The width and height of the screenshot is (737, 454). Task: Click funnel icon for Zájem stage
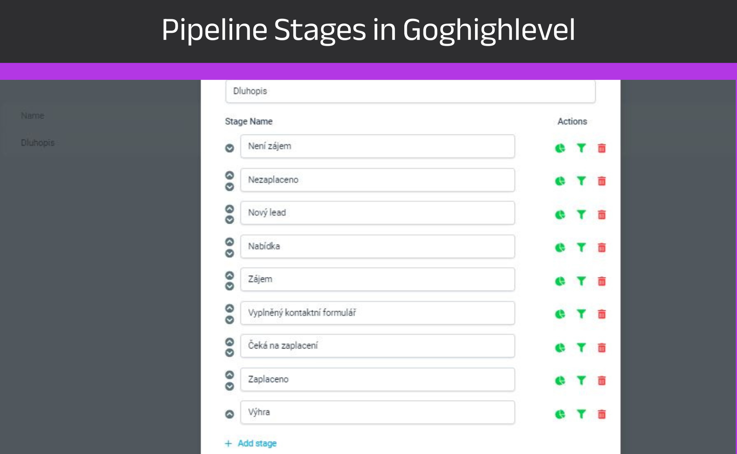click(x=581, y=281)
